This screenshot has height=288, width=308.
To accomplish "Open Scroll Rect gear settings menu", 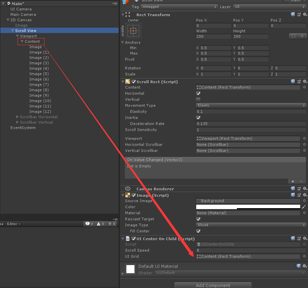I will [305, 82].
